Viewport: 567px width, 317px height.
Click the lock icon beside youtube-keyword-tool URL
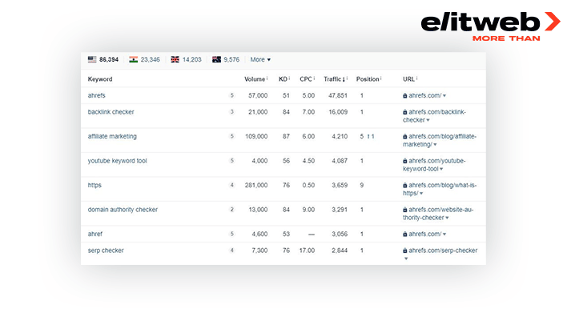pos(405,161)
